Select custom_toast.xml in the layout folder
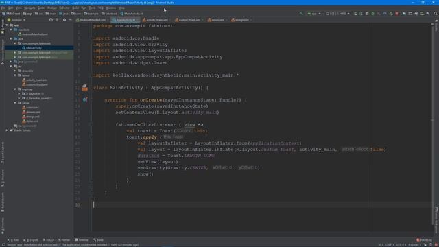This screenshot has width=439, height=247. pos(36,84)
